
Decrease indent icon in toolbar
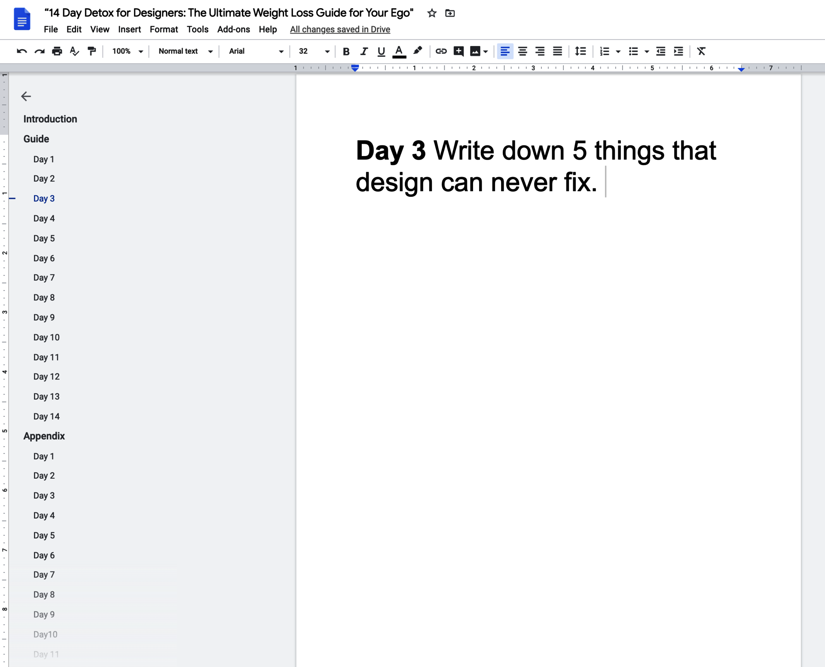pos(661,51)
